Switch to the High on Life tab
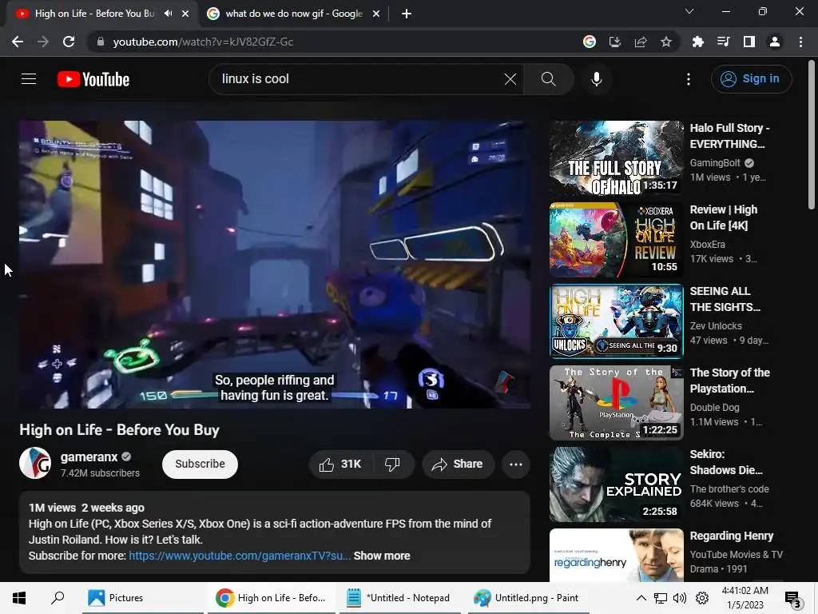 94,14
